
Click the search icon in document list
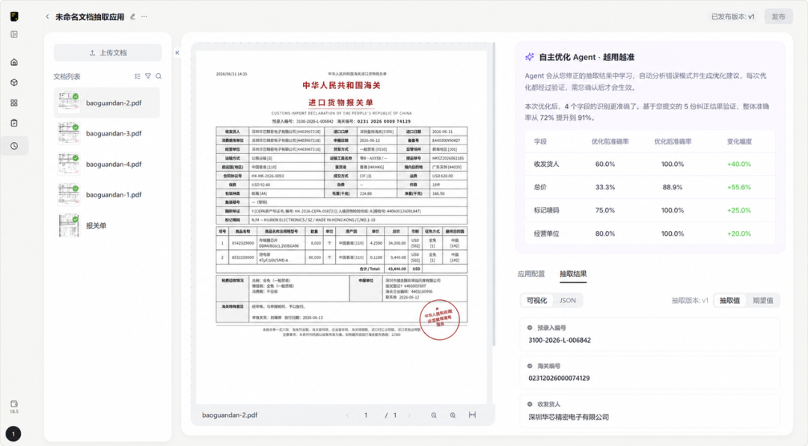pyautogui.click(x=159, y=76)
